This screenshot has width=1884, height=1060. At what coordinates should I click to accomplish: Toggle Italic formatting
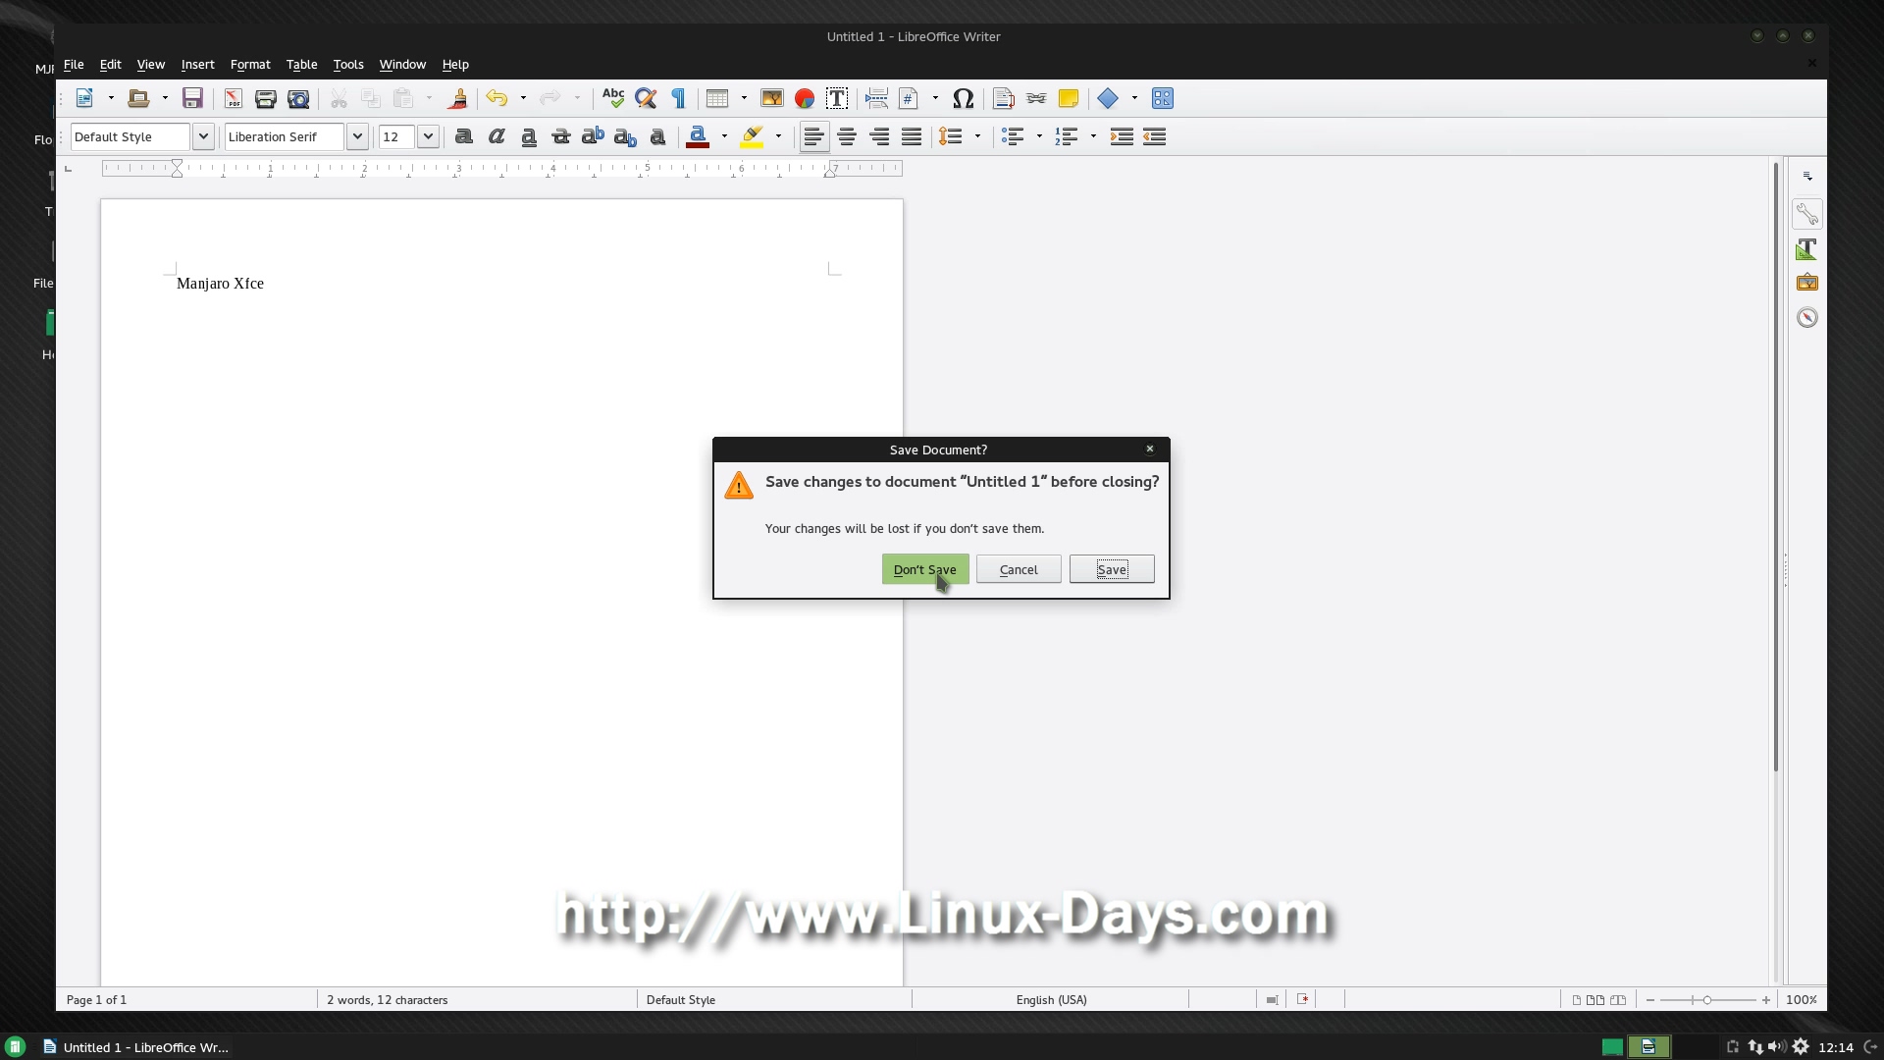pyautogui.click(x=497, y=137)
